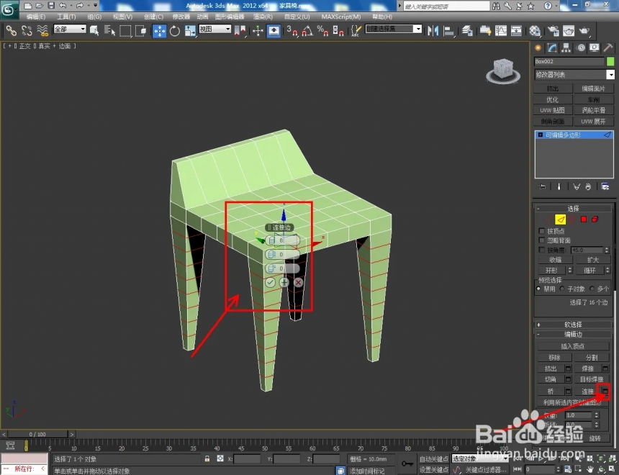This screenshot has height=475, width=619.
Task: Click the keyword search input field
Action: tap(446, 6)
